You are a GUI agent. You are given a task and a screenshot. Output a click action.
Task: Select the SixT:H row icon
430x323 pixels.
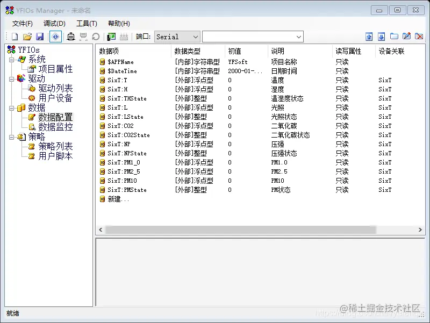coord(102,89)
